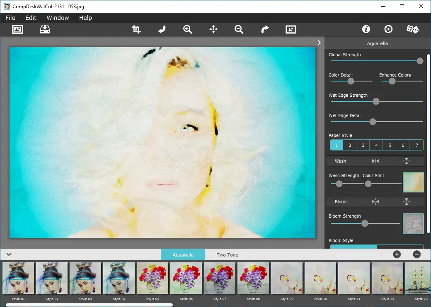Zoom out with the magnifier minus icon
This screenshot has height=307, width=431.
click(239, 29)
